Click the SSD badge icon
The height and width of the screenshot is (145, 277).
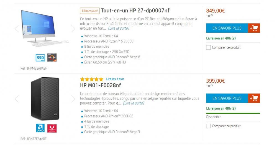click(x=40, y=58)
